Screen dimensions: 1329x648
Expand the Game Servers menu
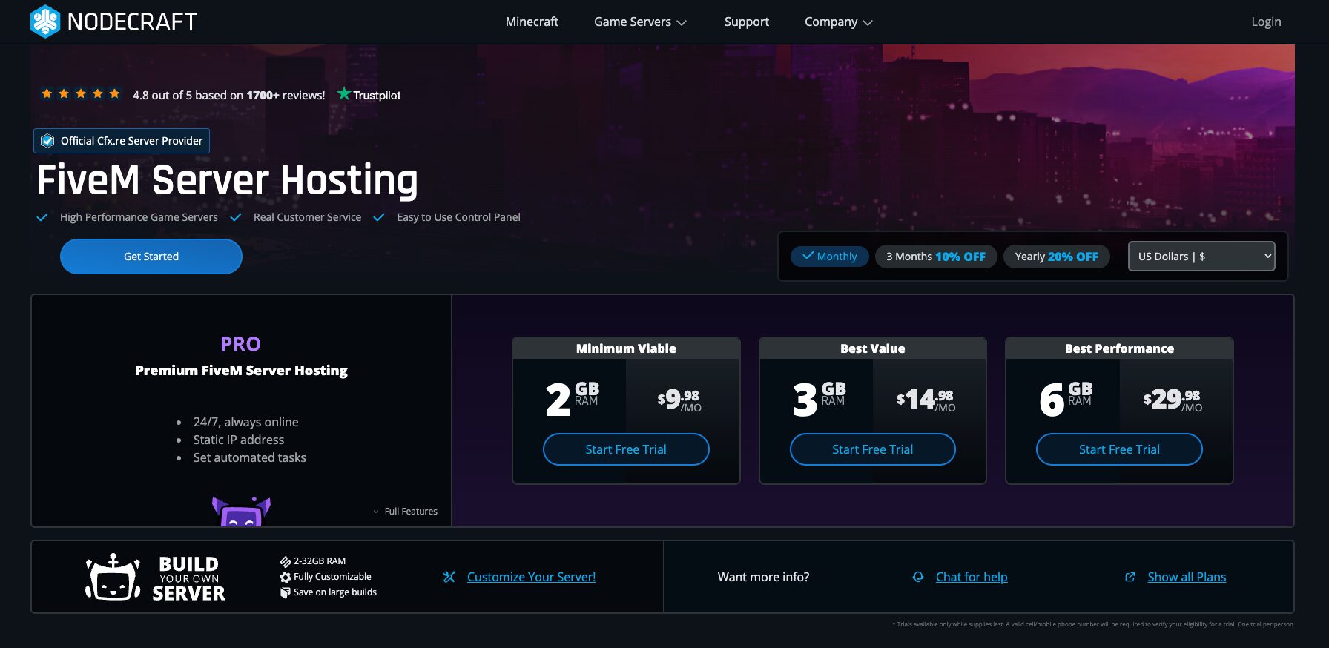[x=640, y=22]
